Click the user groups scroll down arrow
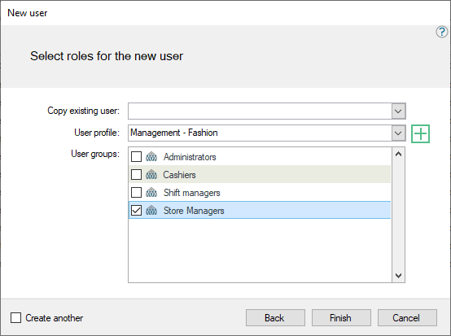 pyautogui.click(x=398, y=276)
